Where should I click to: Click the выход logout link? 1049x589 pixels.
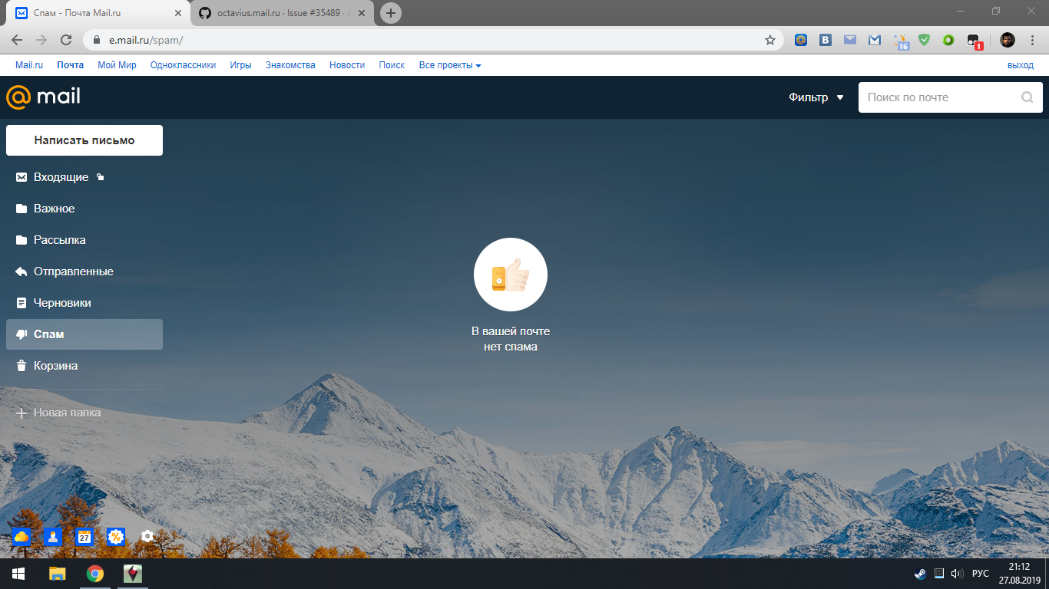[x=1020, y=64]
